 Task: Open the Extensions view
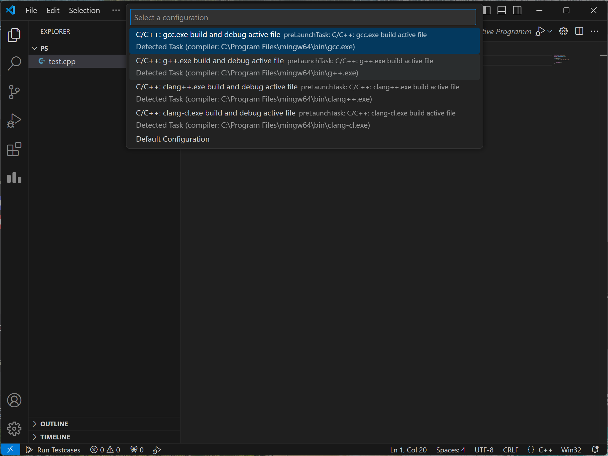pyautogui.click(x=14, y=149)
